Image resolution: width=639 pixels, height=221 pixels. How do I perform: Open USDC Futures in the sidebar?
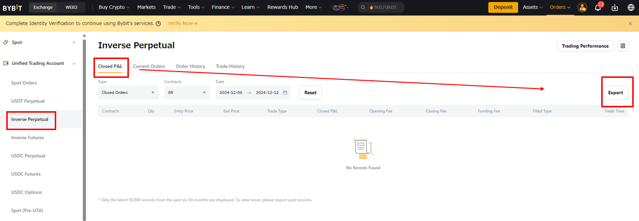26,174
